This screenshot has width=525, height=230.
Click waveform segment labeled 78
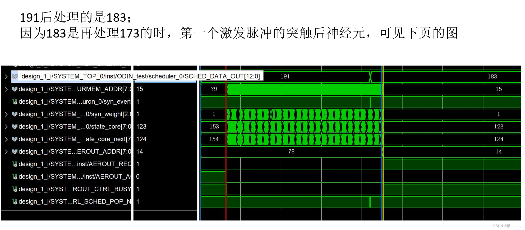point(291,151)
